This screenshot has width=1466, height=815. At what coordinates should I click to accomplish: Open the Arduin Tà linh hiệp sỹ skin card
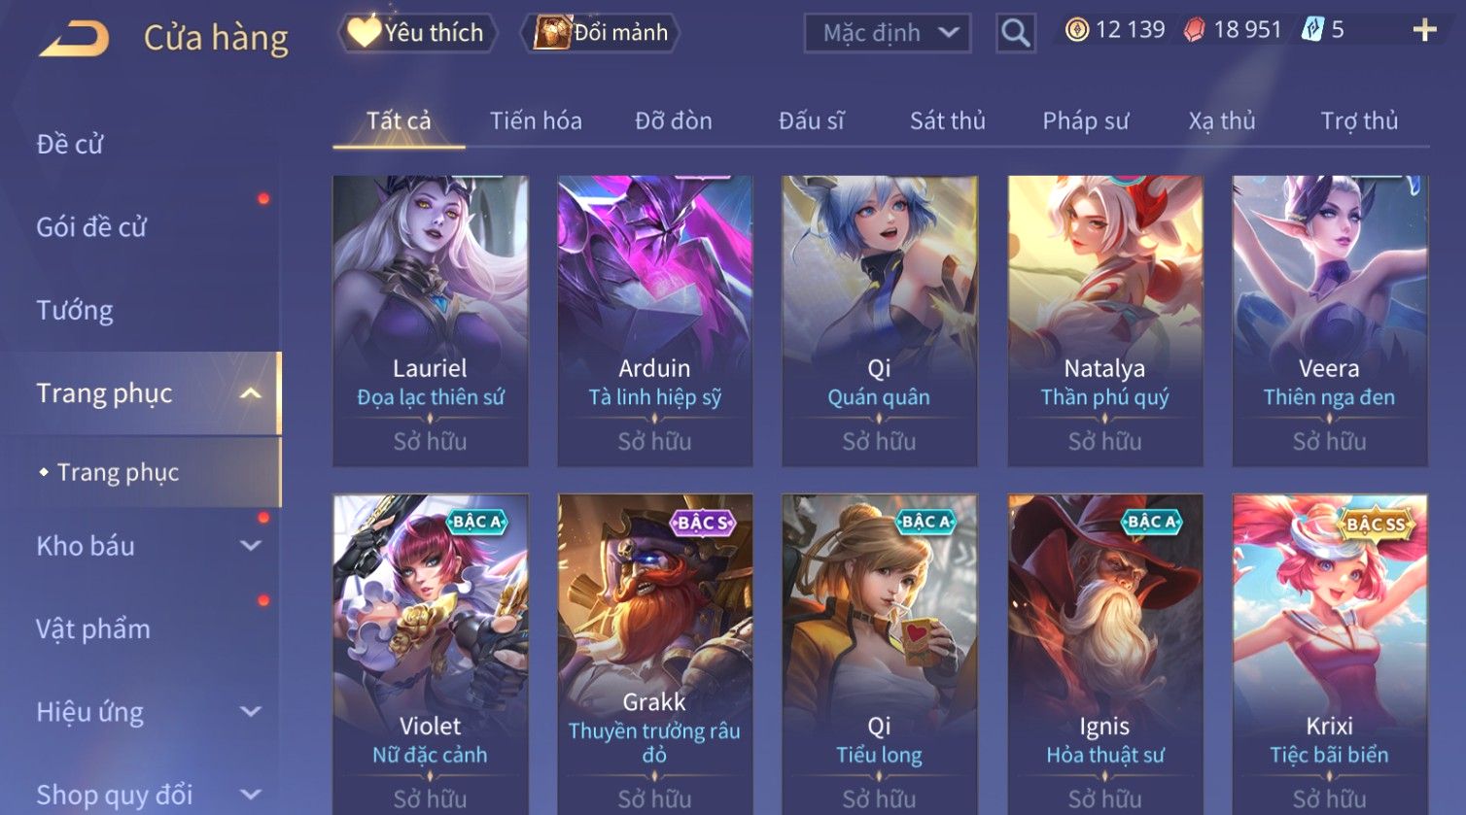[x=654, y=321]
